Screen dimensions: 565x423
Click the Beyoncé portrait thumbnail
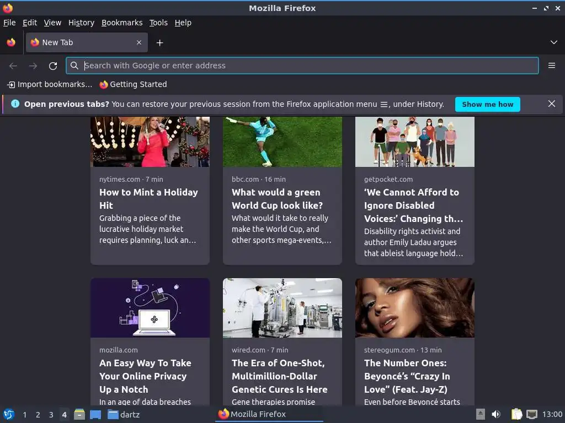[x=415, y=308]
